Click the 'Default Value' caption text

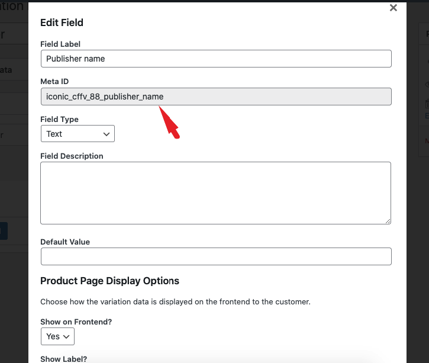click(x=65, y=242)
